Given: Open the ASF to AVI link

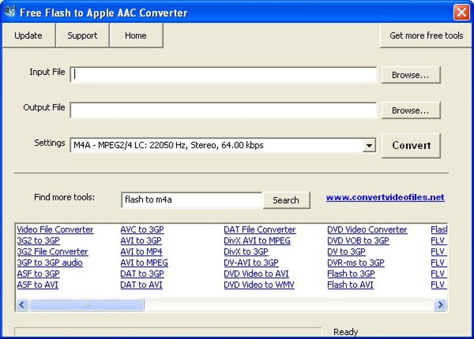Looking at the screenshot, I should [x=38, y=285].
